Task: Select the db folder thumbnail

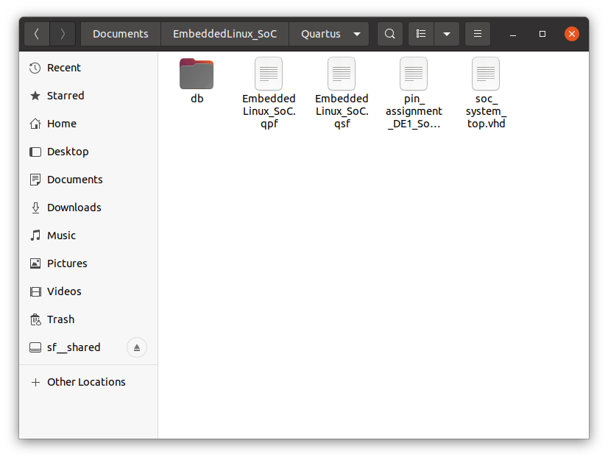Action: click(196, 74)
